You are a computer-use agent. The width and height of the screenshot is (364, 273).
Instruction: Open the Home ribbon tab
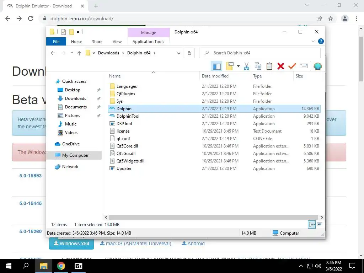tap(76, 42)
